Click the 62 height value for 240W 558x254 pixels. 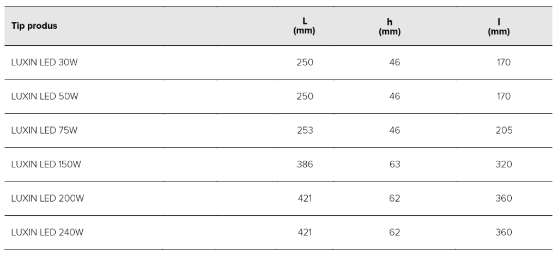click(395, 232)
